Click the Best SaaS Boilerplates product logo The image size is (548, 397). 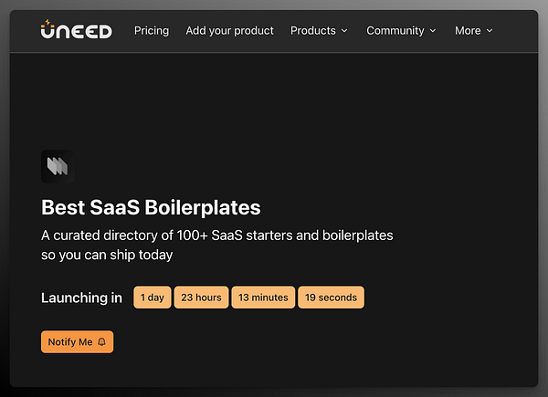[x=57, y=165]
